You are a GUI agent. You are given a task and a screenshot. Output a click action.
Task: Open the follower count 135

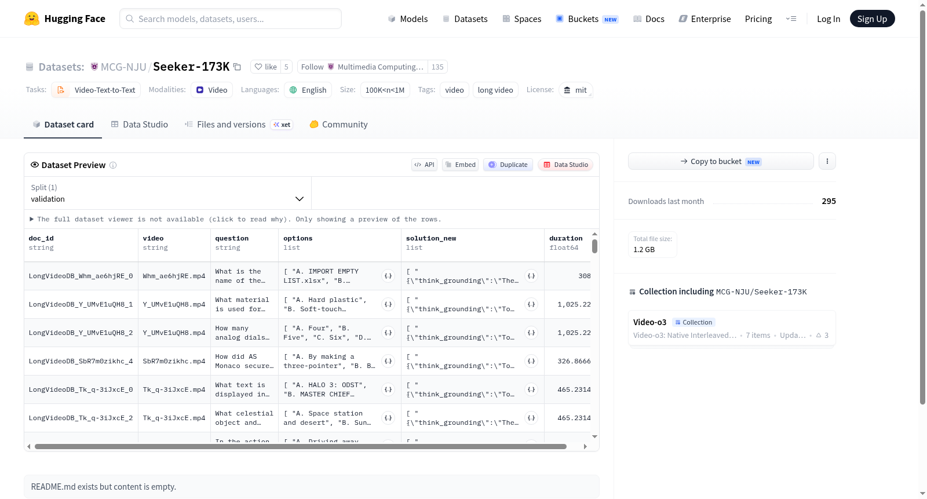pos(437,67)
